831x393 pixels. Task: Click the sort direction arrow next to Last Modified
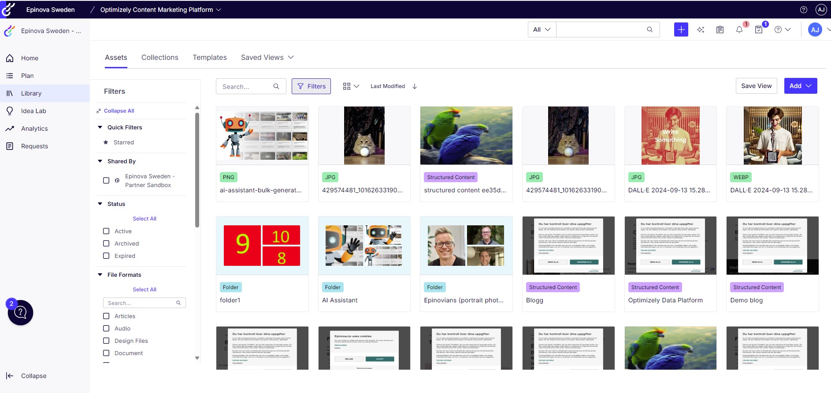[415, 86]
